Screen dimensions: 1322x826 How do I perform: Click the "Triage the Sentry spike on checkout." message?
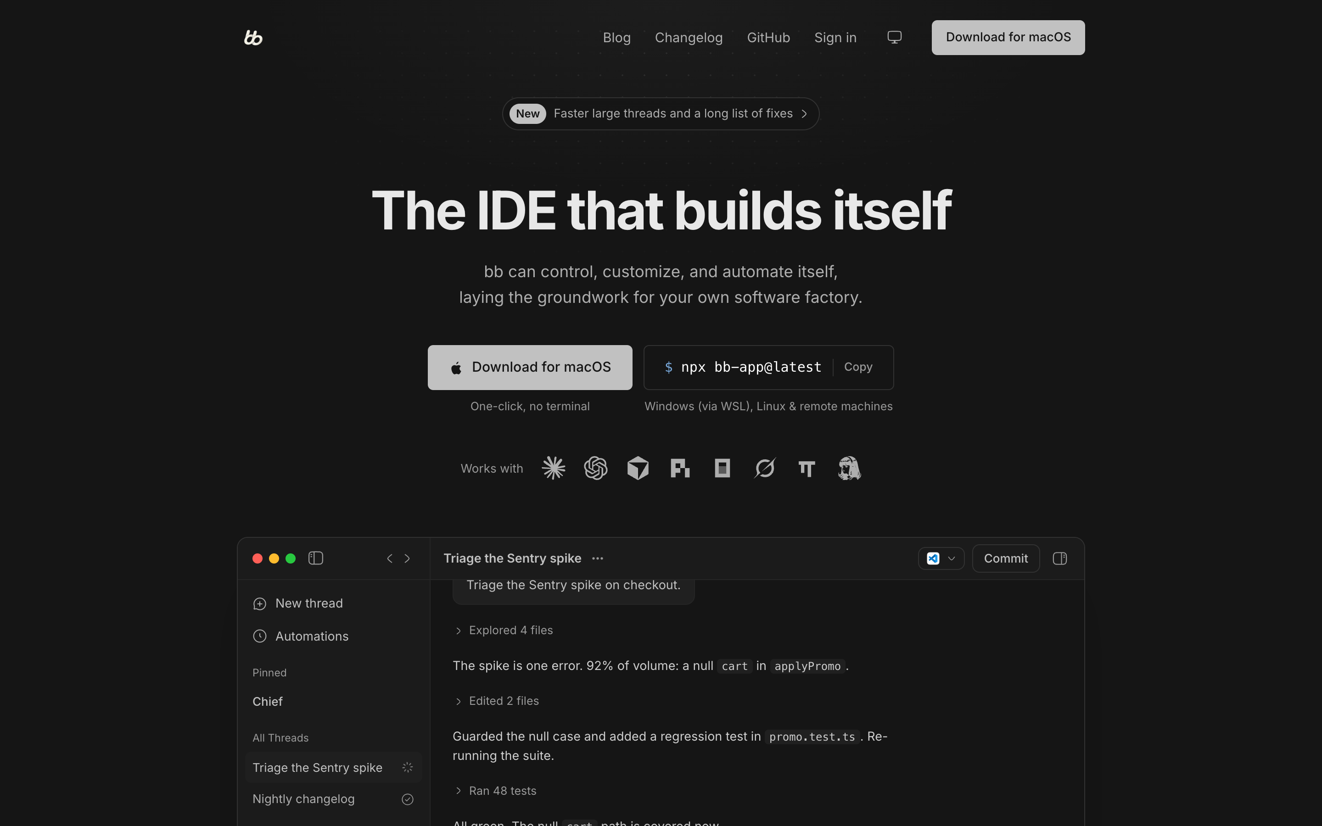[x=574, y=585]
